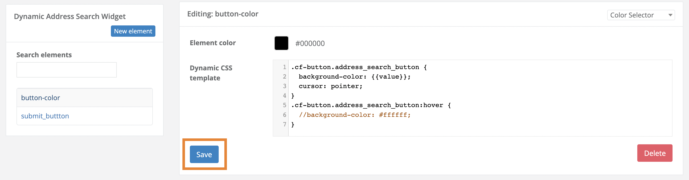Click the Dynamic Address Search Widget title
Image resolution: width=689 pixels, height=180 pixels.
coord(70,16)
